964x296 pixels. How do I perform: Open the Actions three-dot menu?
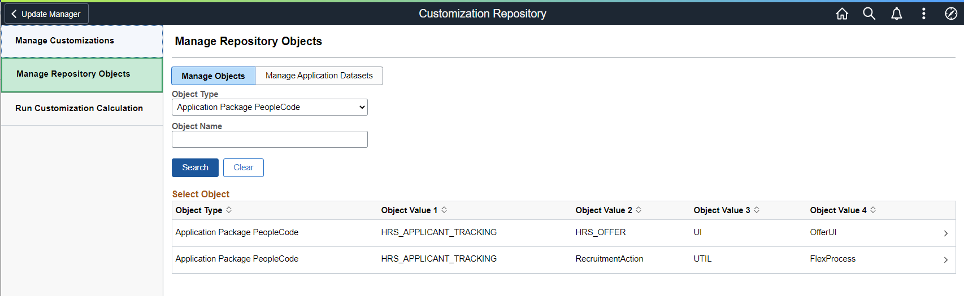(x=923, y=14)
